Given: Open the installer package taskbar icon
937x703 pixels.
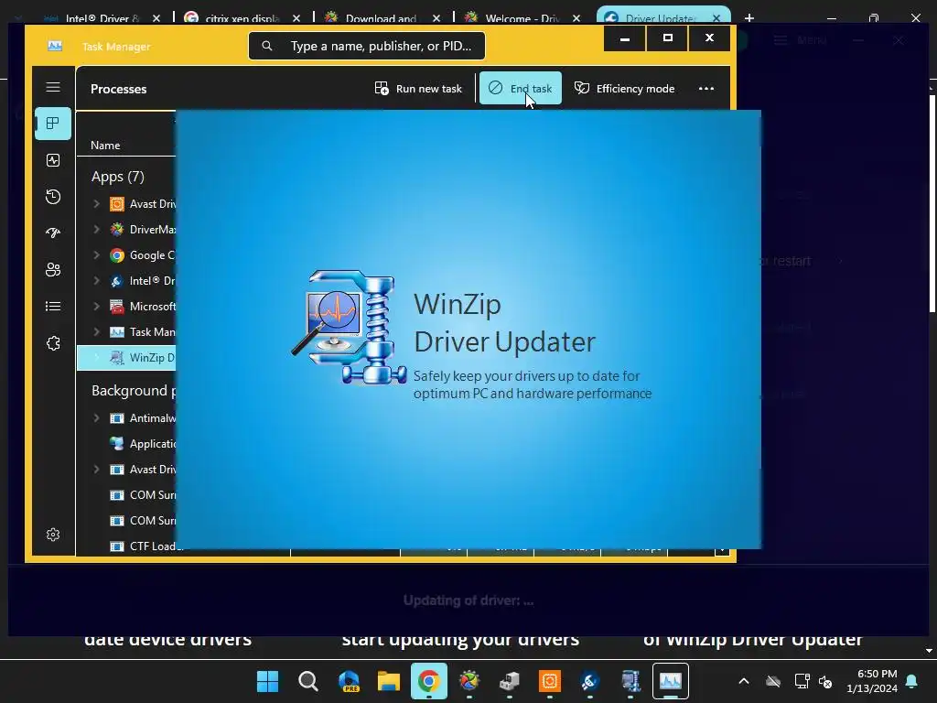Looking at the screenshot, I should click(x=509, y=681).
